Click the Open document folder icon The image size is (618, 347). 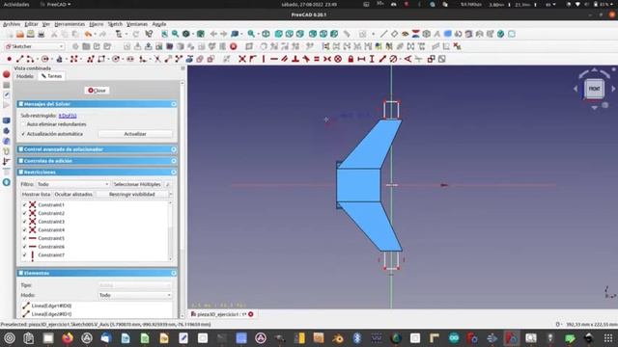19,35
